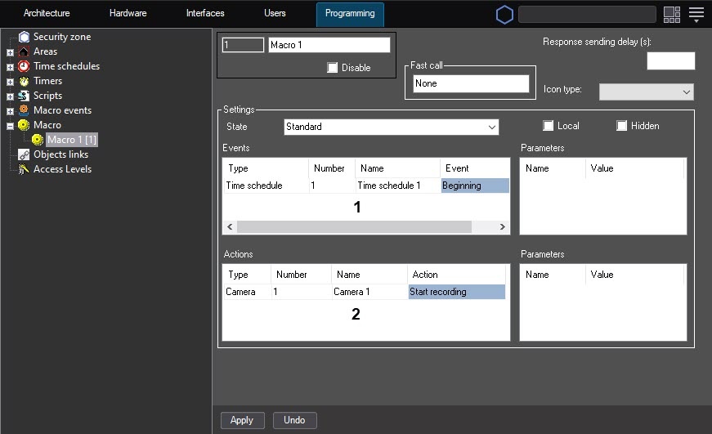Enable the Local checkbox
The image size is (712, 434).
[x=548, y=126]
